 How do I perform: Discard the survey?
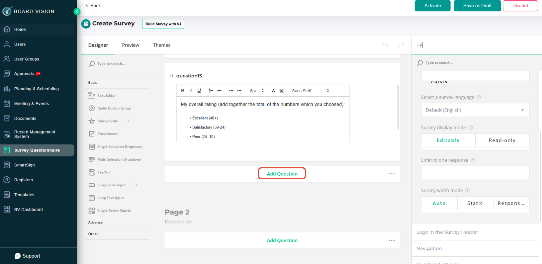520,6
